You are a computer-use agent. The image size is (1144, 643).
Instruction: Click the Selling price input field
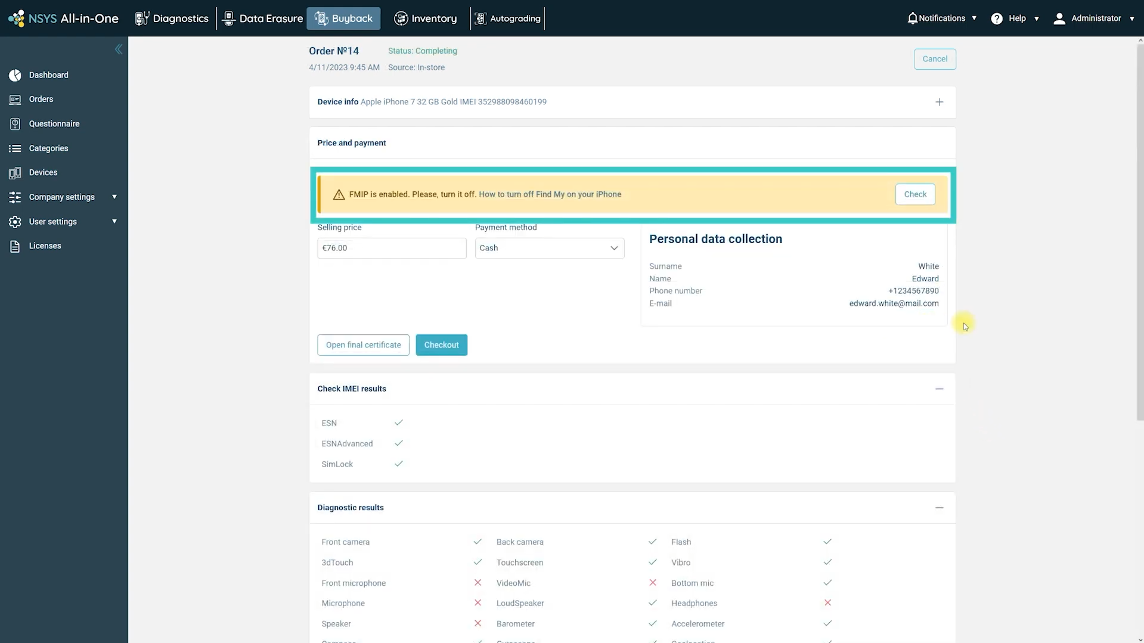click(392, 248)
